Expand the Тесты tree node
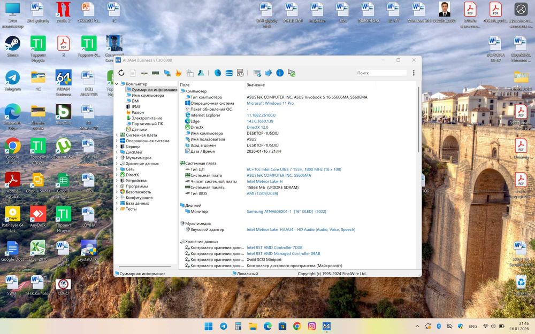The width and height of the screenshot is (535, 334). [x=117, y=209]
